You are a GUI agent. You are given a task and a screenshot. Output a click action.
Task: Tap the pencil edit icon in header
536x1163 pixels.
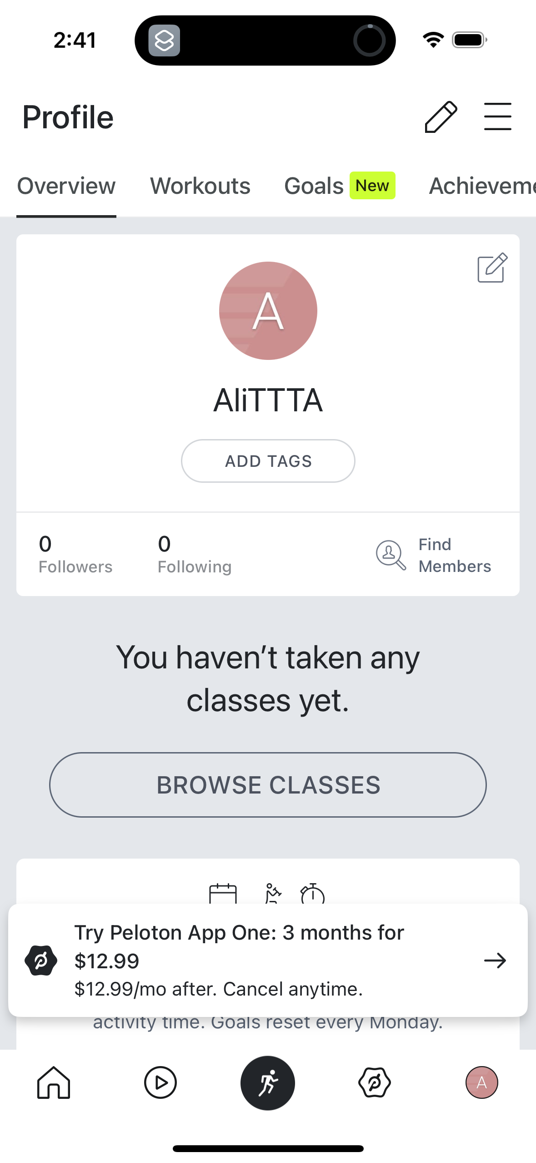coord(441,117)
